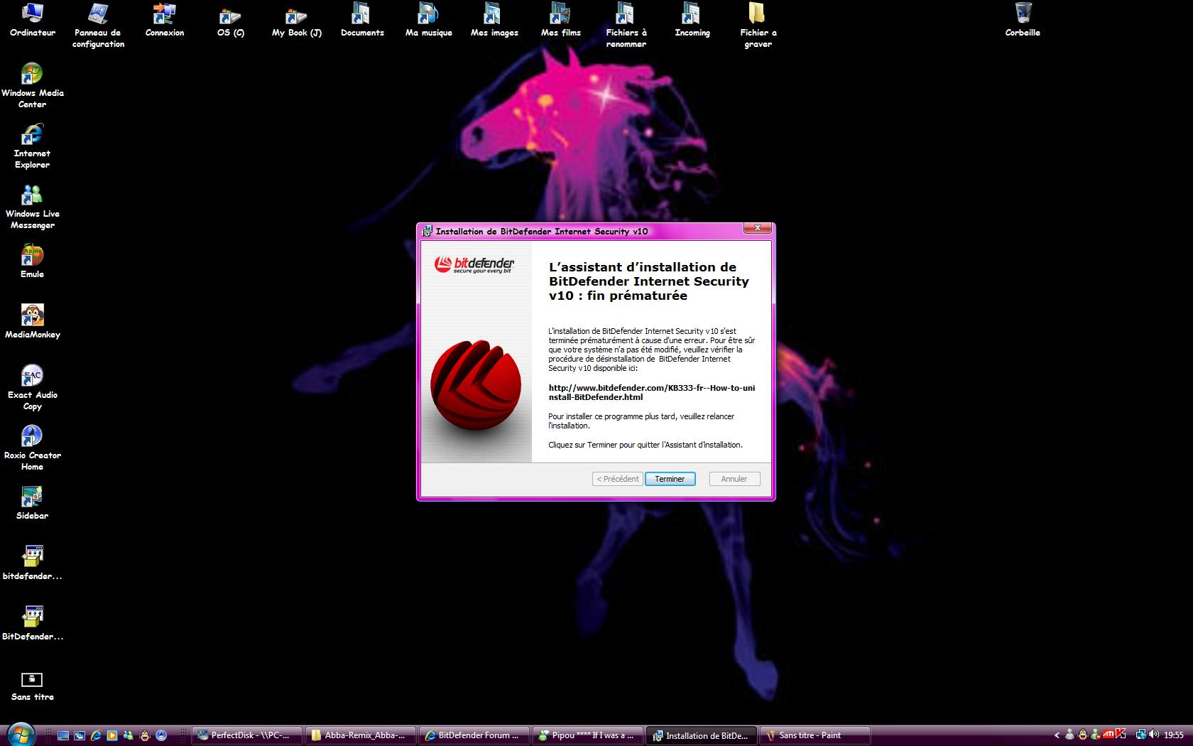Select the Windows Live Messenger desktop icon
The width and height of the screenshot is (1193, 746).
pyautogui.click(x=32, y=207)
